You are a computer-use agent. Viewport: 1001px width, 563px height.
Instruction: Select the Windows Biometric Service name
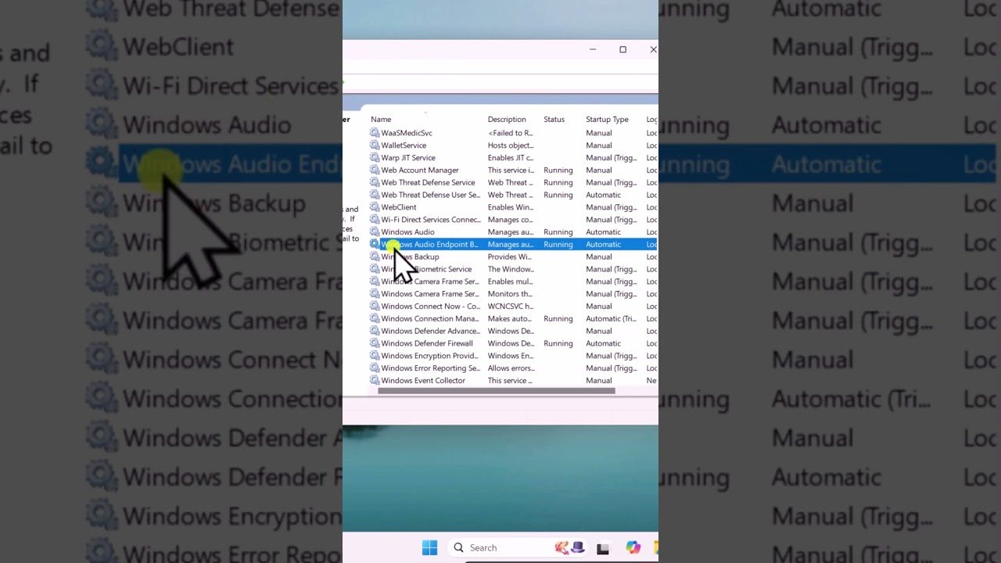click(426, 269)
